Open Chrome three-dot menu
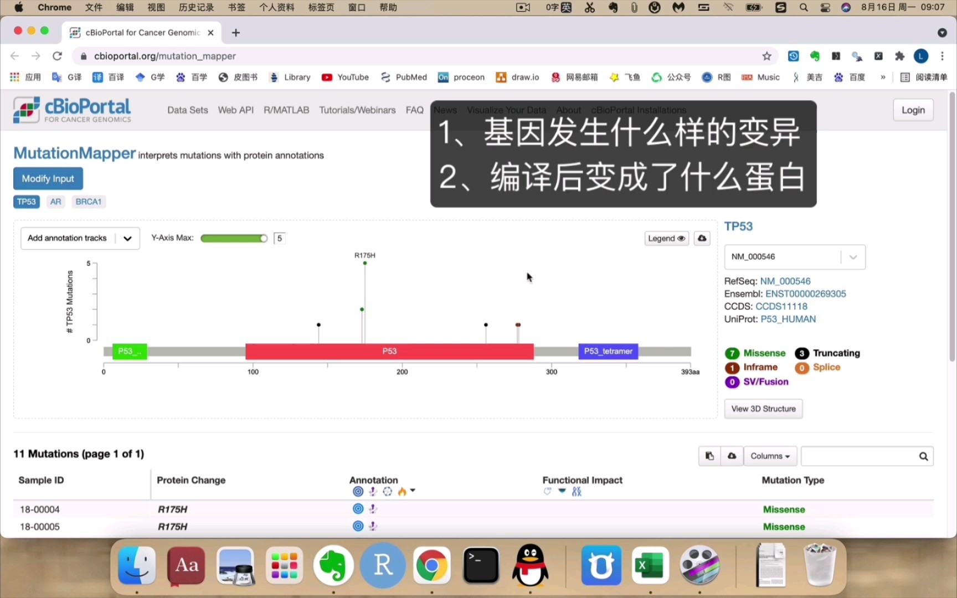This screenshot has height=598, width=957. (x=942, y=56)
